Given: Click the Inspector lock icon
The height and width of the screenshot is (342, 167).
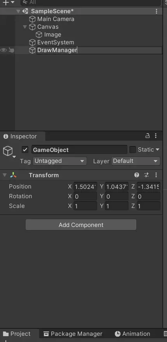Looking at the screenshot, I should (x=147, y=136).
